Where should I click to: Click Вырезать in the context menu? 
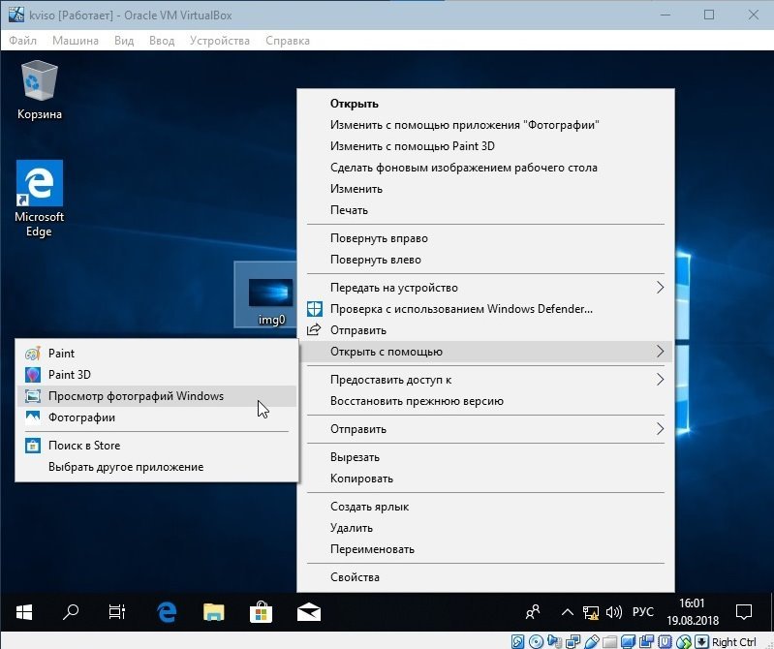pos(485,457)
